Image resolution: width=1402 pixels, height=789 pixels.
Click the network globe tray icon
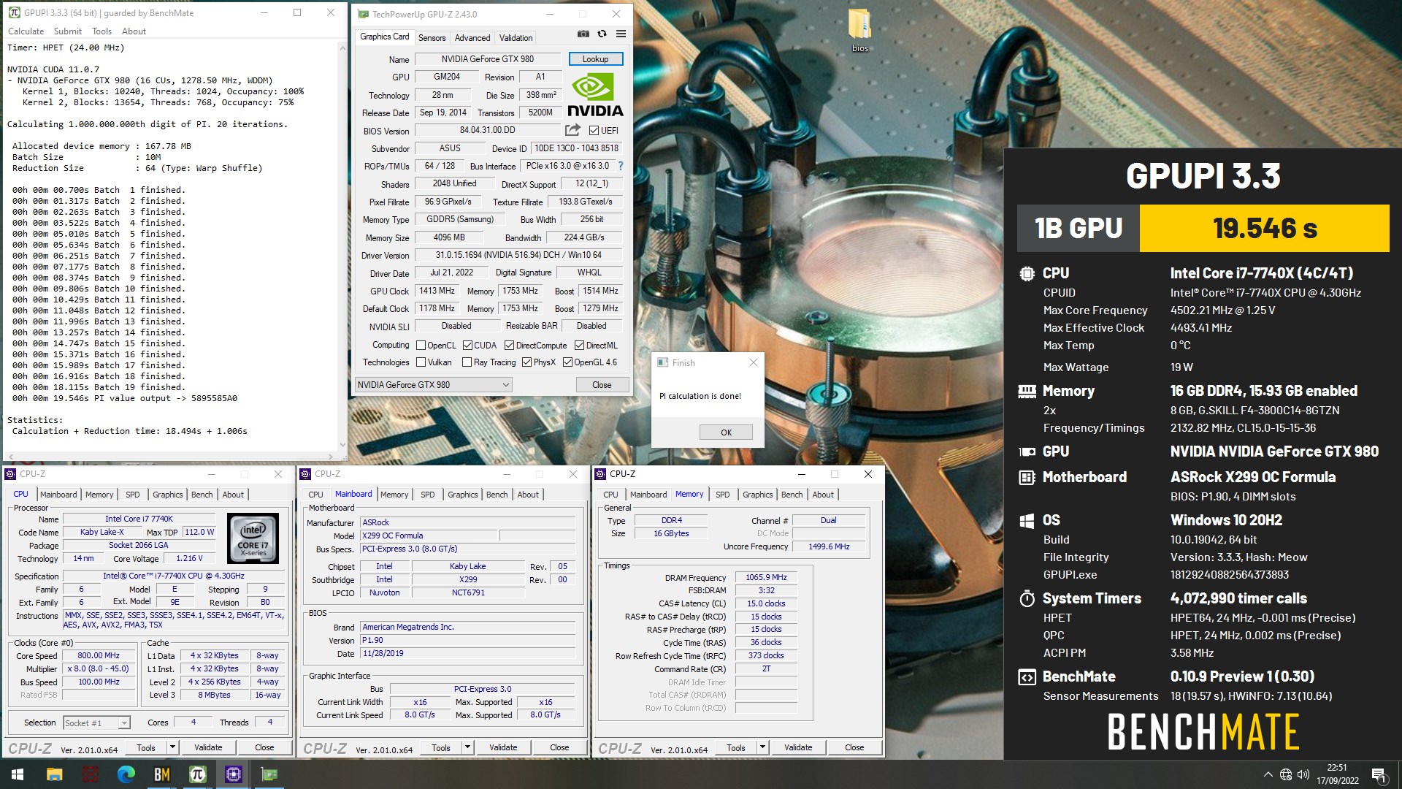[x=1286, y=774]
